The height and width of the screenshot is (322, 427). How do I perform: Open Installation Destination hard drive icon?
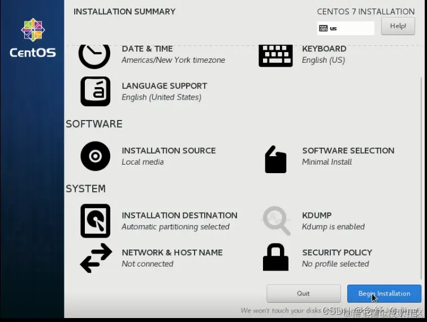tap(96, 221)
